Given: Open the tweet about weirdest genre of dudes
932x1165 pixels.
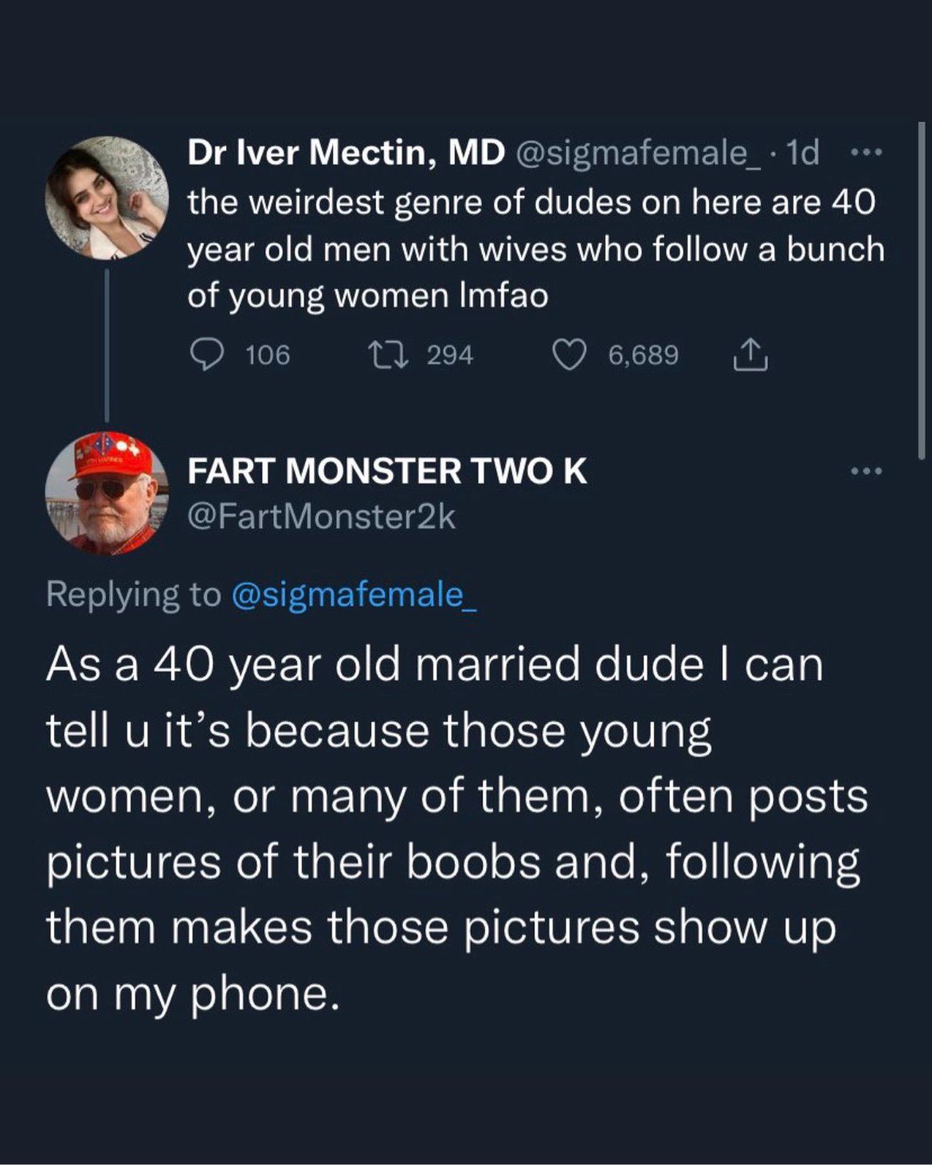Looking at the screenshot, I should pos(535,248).
